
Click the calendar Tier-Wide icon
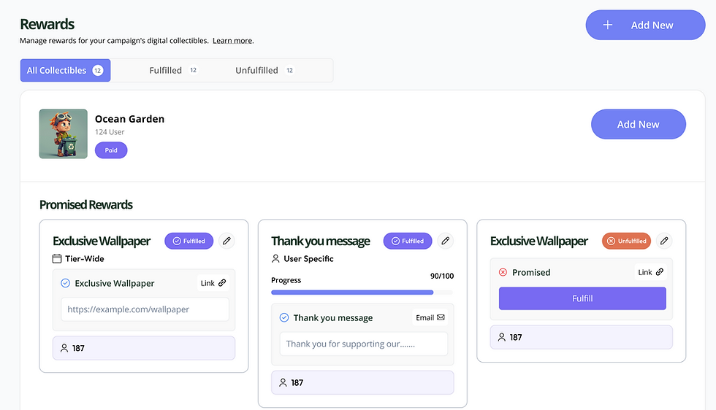coord(57,259)
